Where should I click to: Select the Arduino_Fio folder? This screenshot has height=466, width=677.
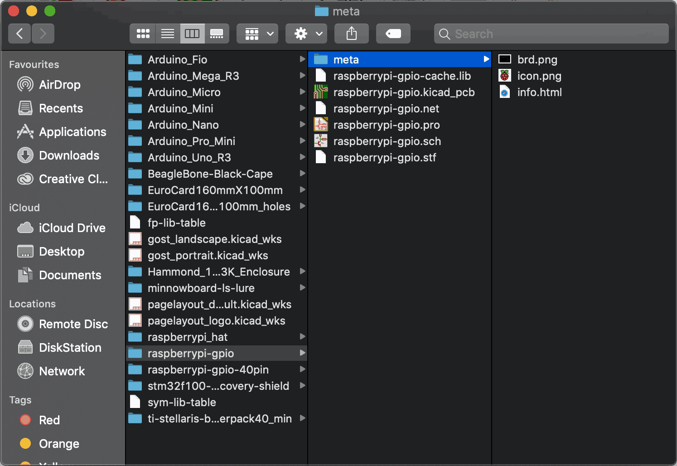217,59
